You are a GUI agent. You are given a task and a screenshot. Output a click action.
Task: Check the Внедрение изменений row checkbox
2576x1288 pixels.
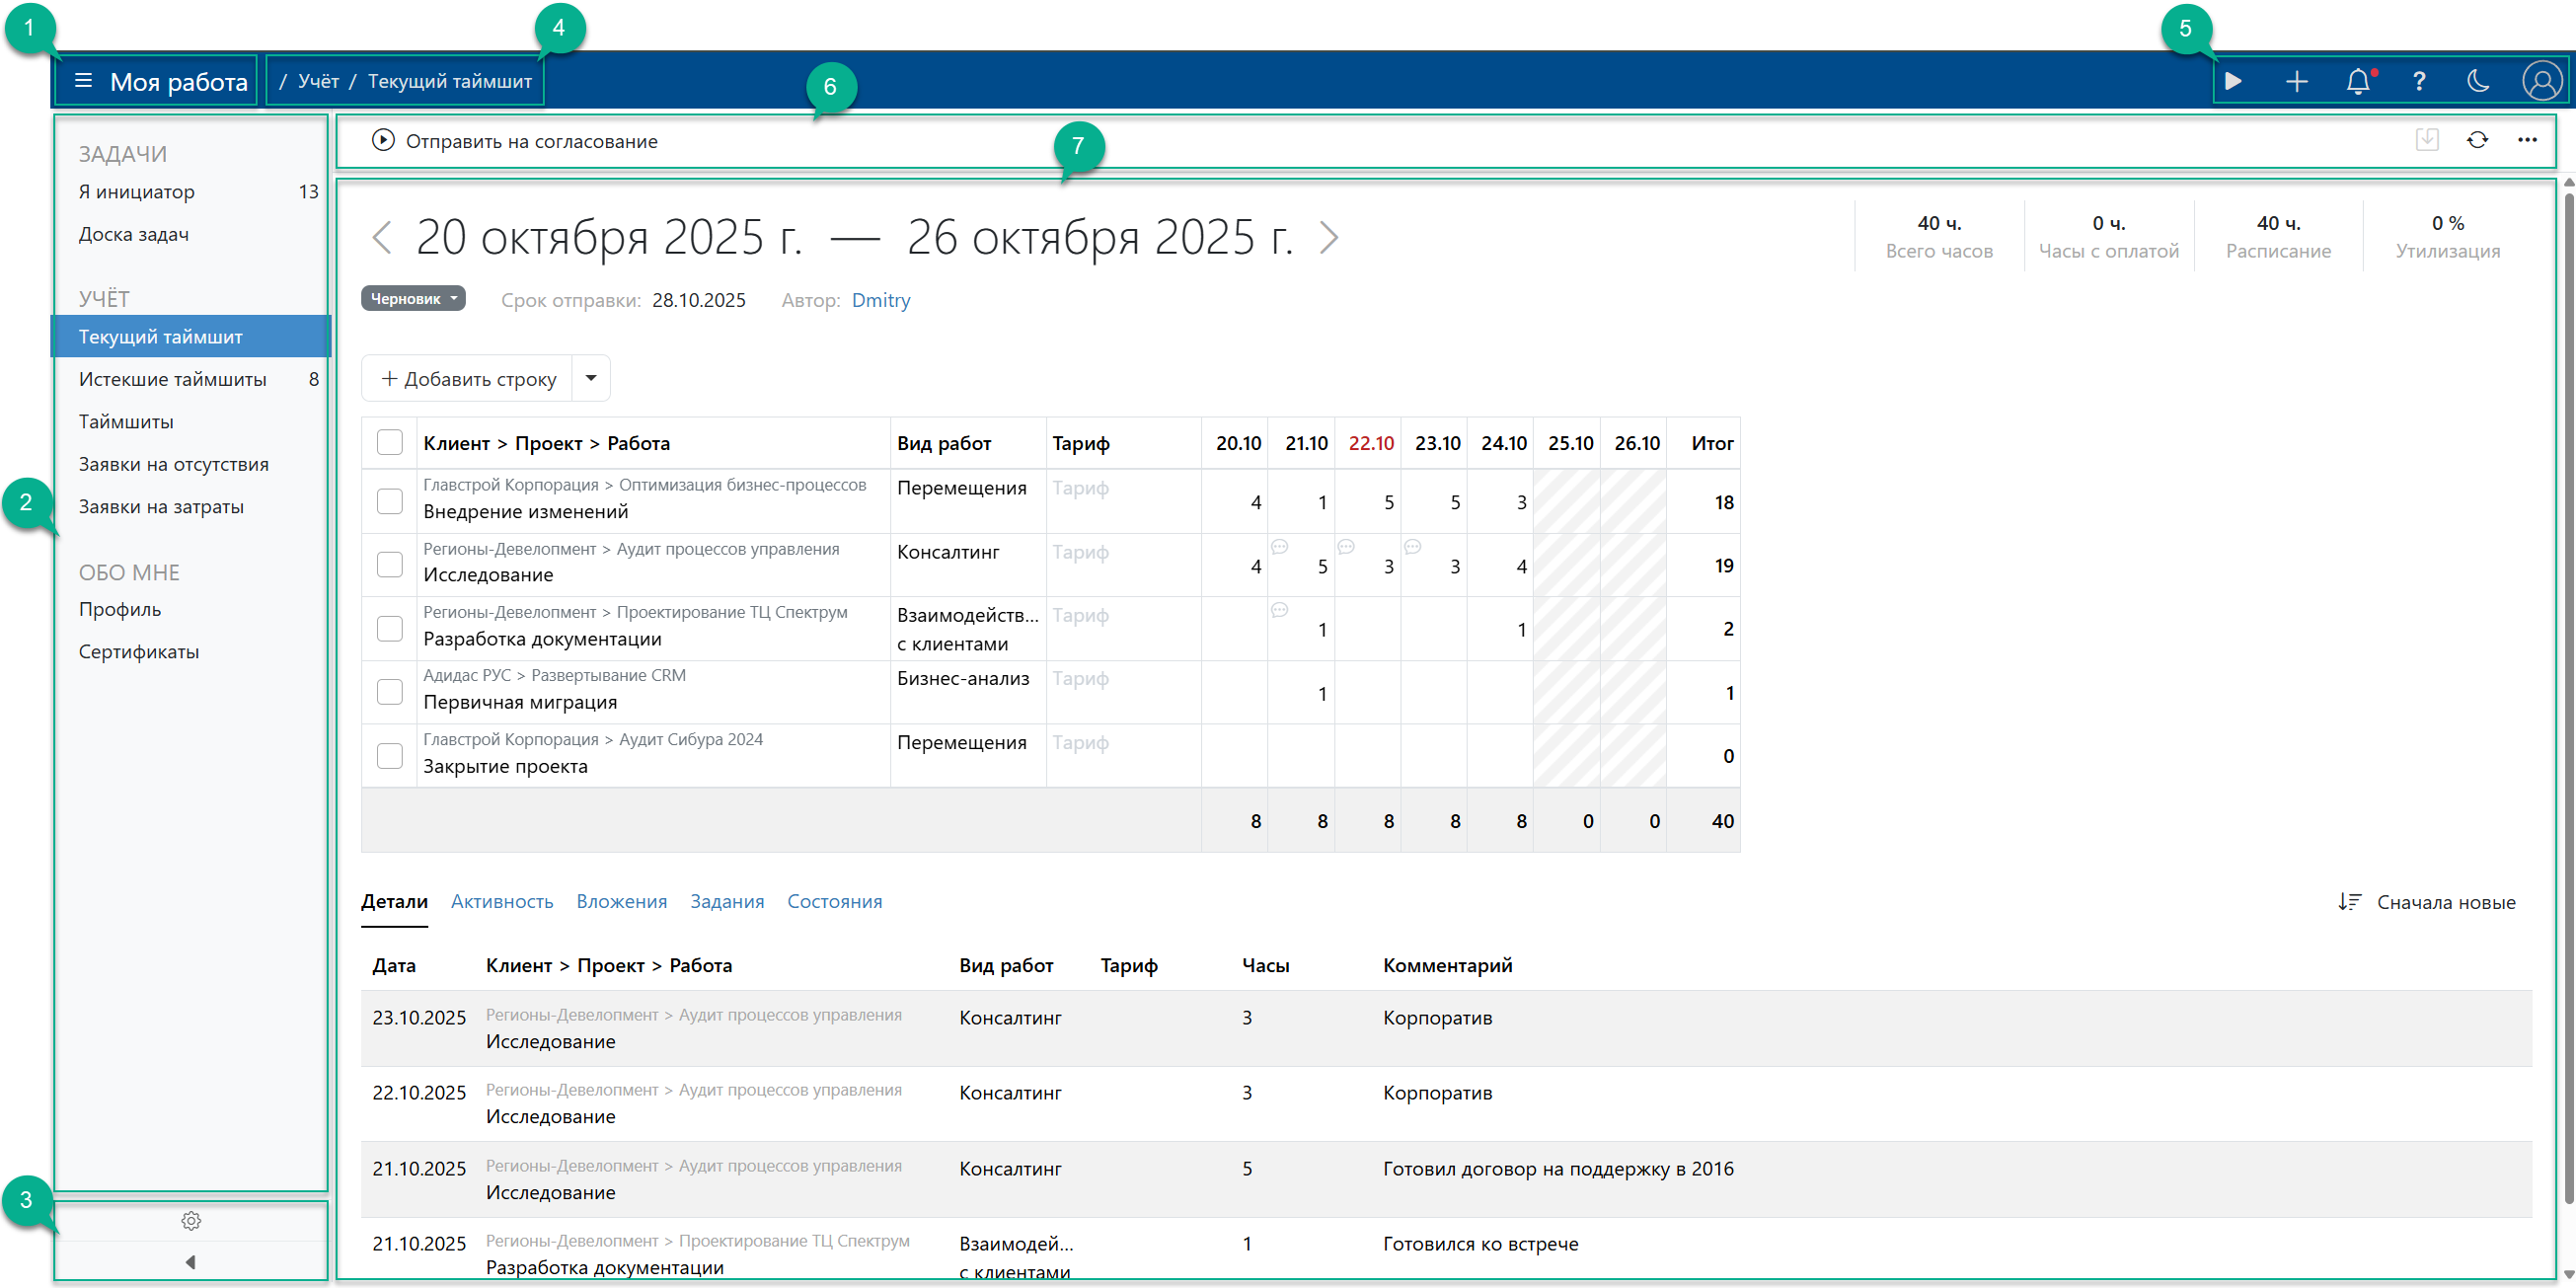point(389,501)
